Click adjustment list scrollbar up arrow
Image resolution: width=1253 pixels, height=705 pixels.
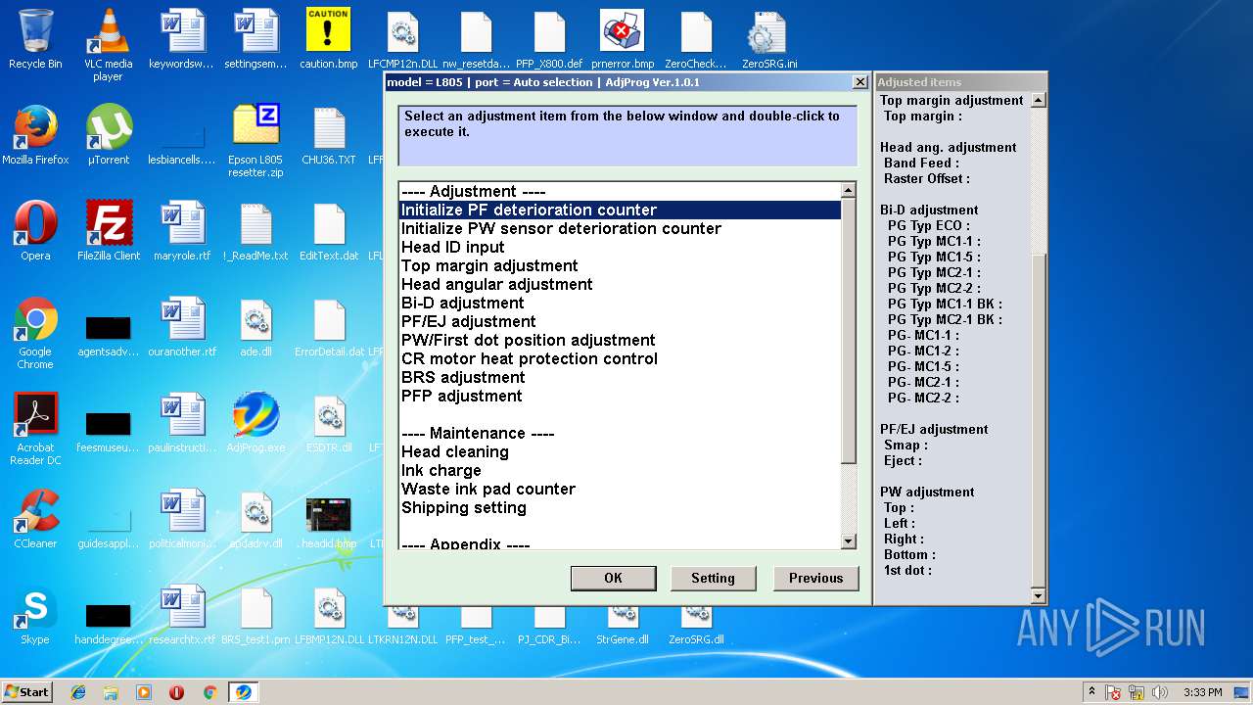[849, 190]
